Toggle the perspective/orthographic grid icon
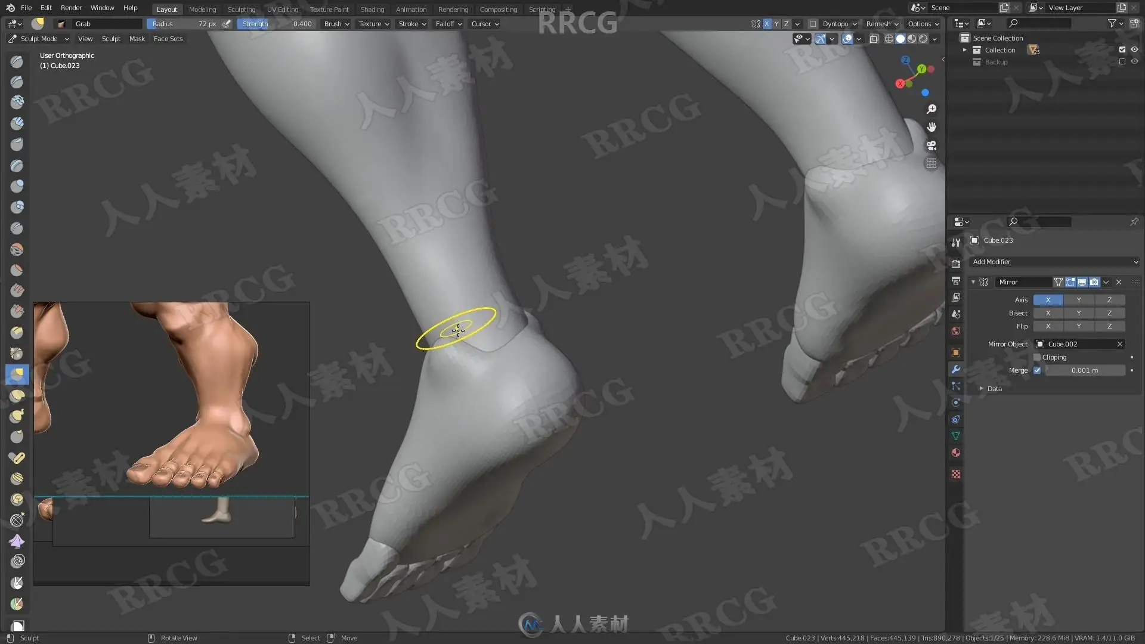This screenshot has height=644, width=1145. click(x=931, y=163)
